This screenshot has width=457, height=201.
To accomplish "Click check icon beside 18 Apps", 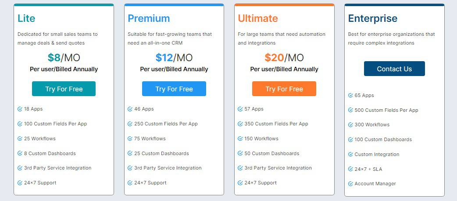I will coord(20,109).
